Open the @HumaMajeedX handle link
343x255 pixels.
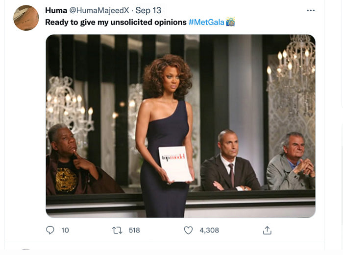(100, 10)
